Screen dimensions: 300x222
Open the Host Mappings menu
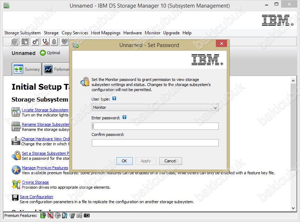click(x=106, y=33)
